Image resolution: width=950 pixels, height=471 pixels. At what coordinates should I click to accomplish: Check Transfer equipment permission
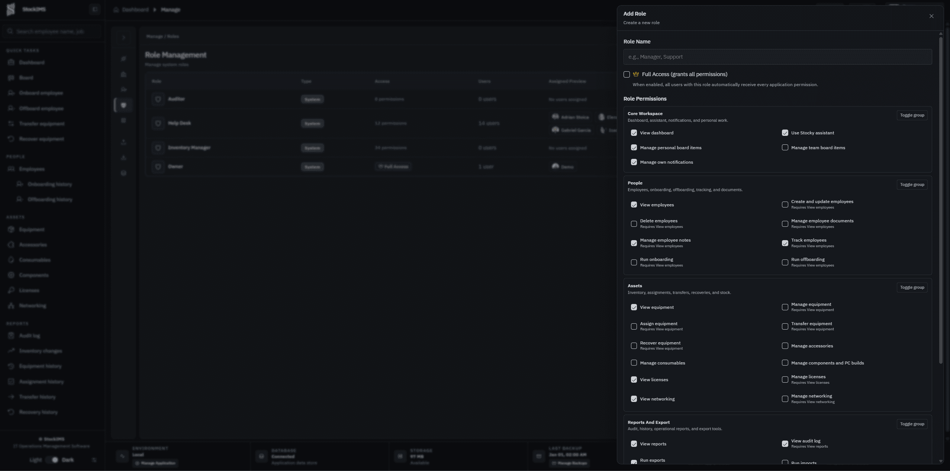(785, 327)
